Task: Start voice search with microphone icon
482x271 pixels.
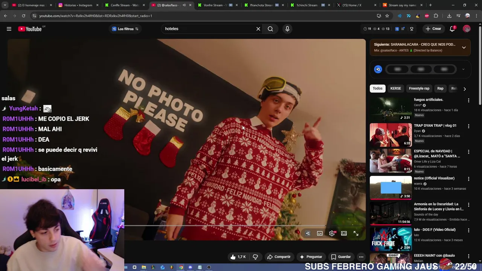Action: 287,29
